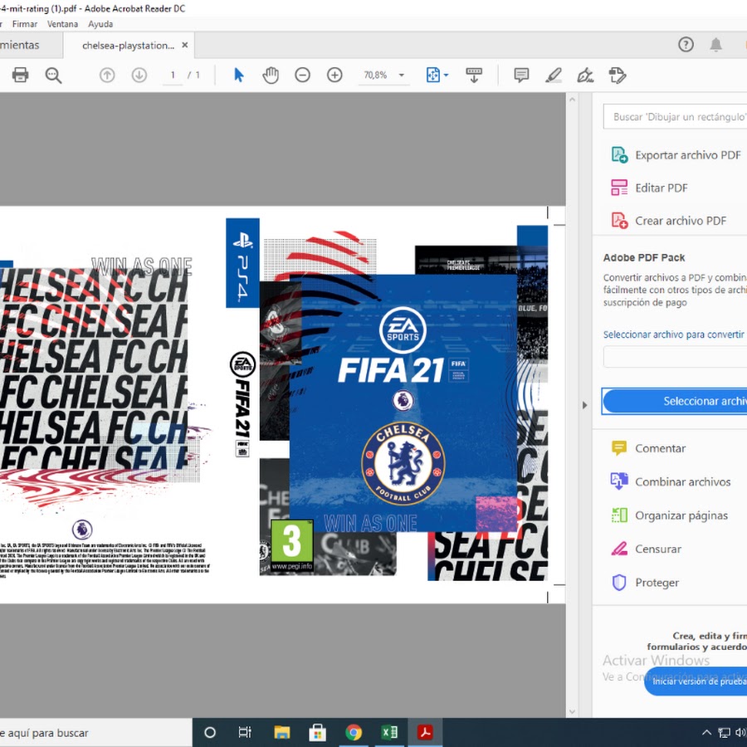
Task: Click the scrolling mode keyboard icon
Action: pos(474,76)
